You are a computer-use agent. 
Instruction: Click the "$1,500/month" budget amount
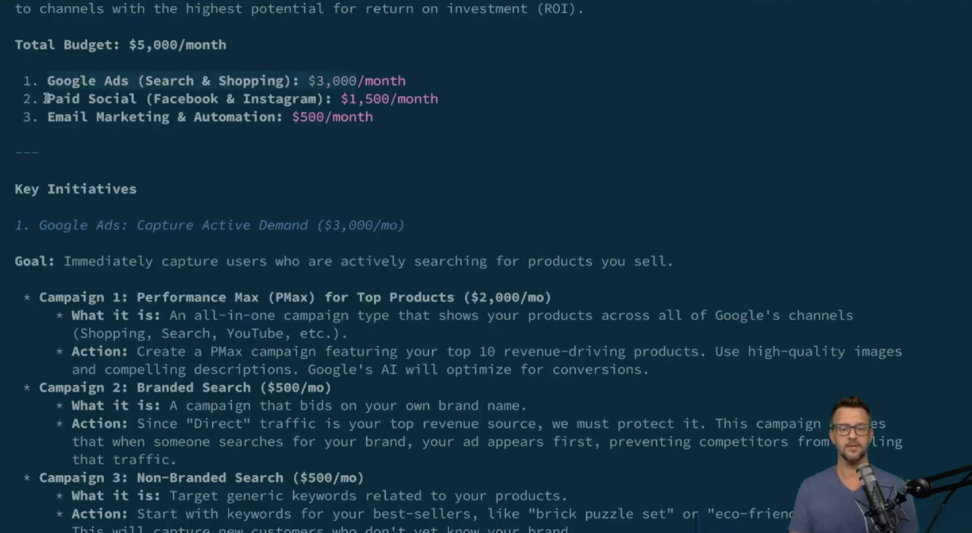(389, 99)
